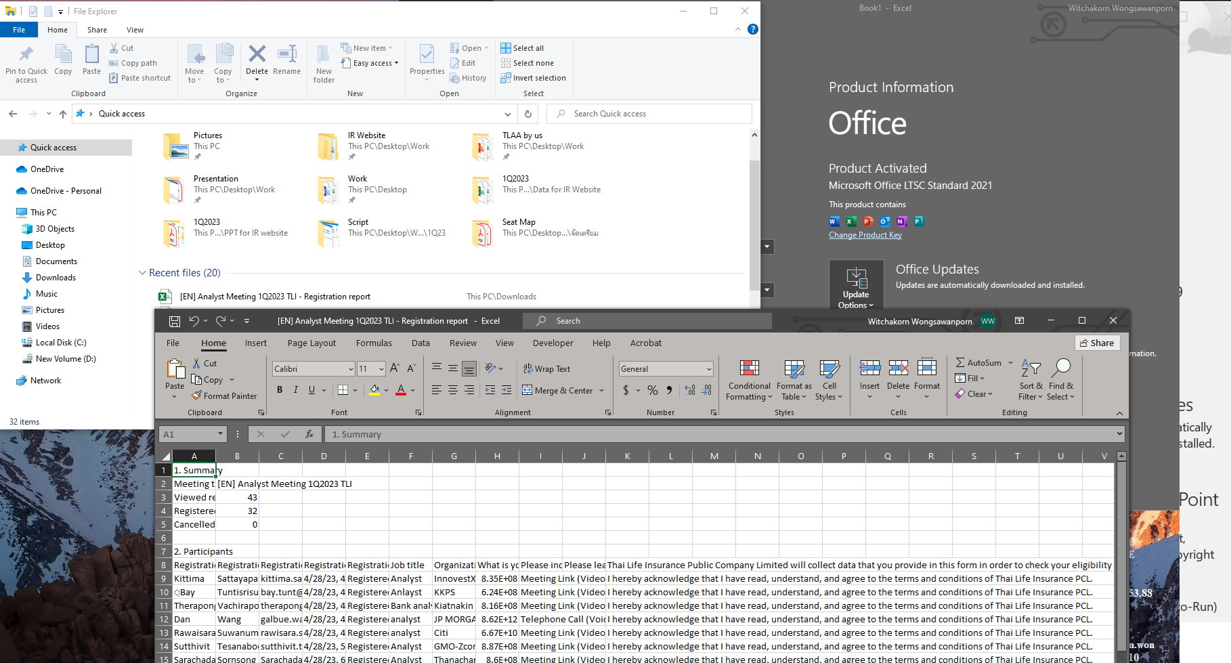This screenshot has width=1231, height=663.
Task: Toggle Underline formatting in Excel
Action: click(x=311, y=390)
